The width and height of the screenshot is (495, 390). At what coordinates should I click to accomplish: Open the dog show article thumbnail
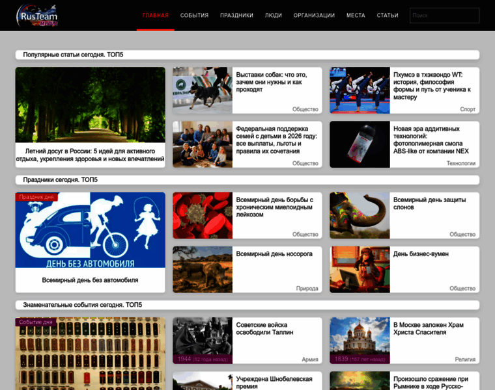click(203, 90)
